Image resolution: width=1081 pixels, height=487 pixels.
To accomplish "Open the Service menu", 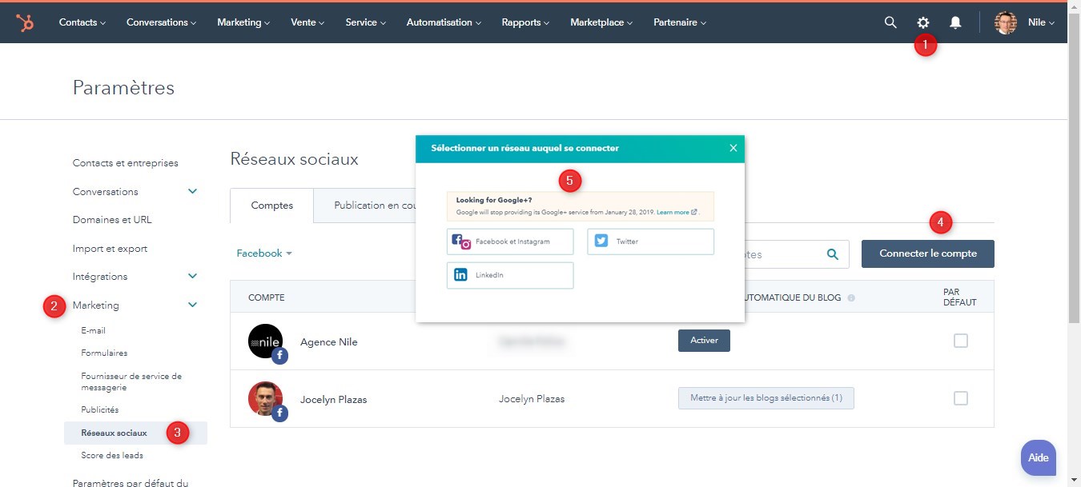I will [365, 22].
